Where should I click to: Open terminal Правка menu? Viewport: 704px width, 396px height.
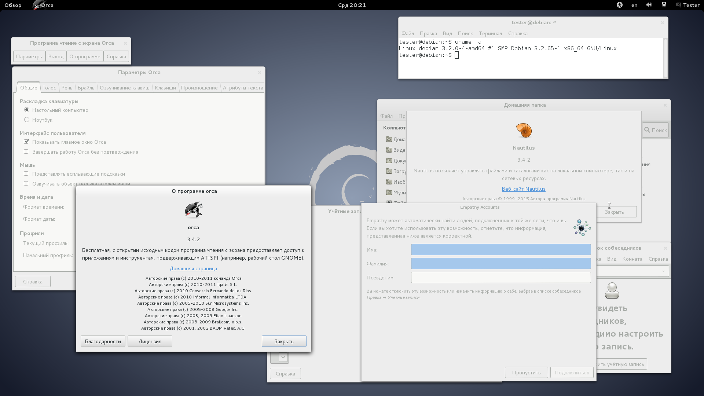click(x=428, y=33)
